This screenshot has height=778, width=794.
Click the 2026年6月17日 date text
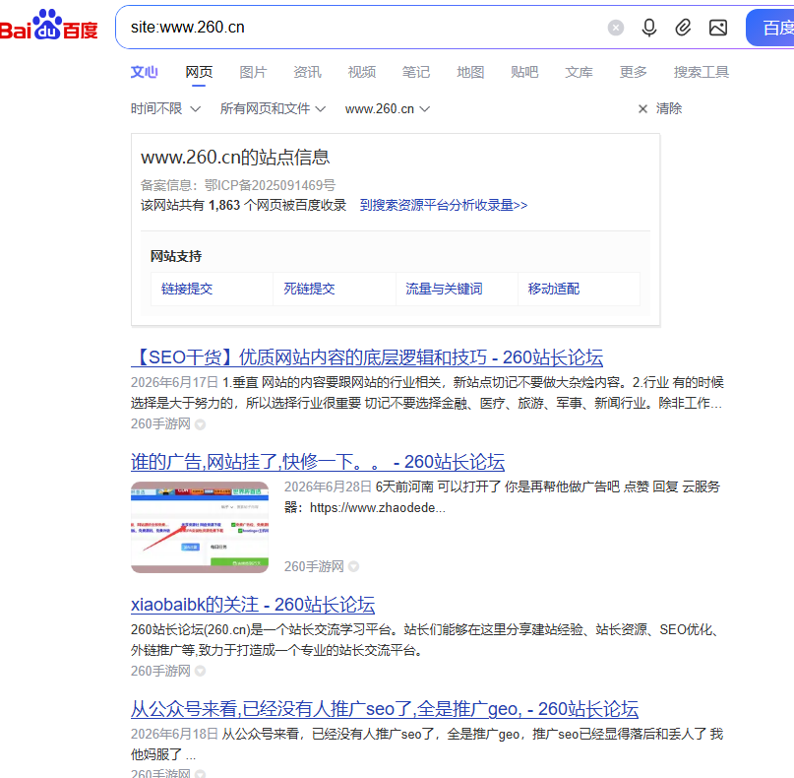click(x=174, y=382)
